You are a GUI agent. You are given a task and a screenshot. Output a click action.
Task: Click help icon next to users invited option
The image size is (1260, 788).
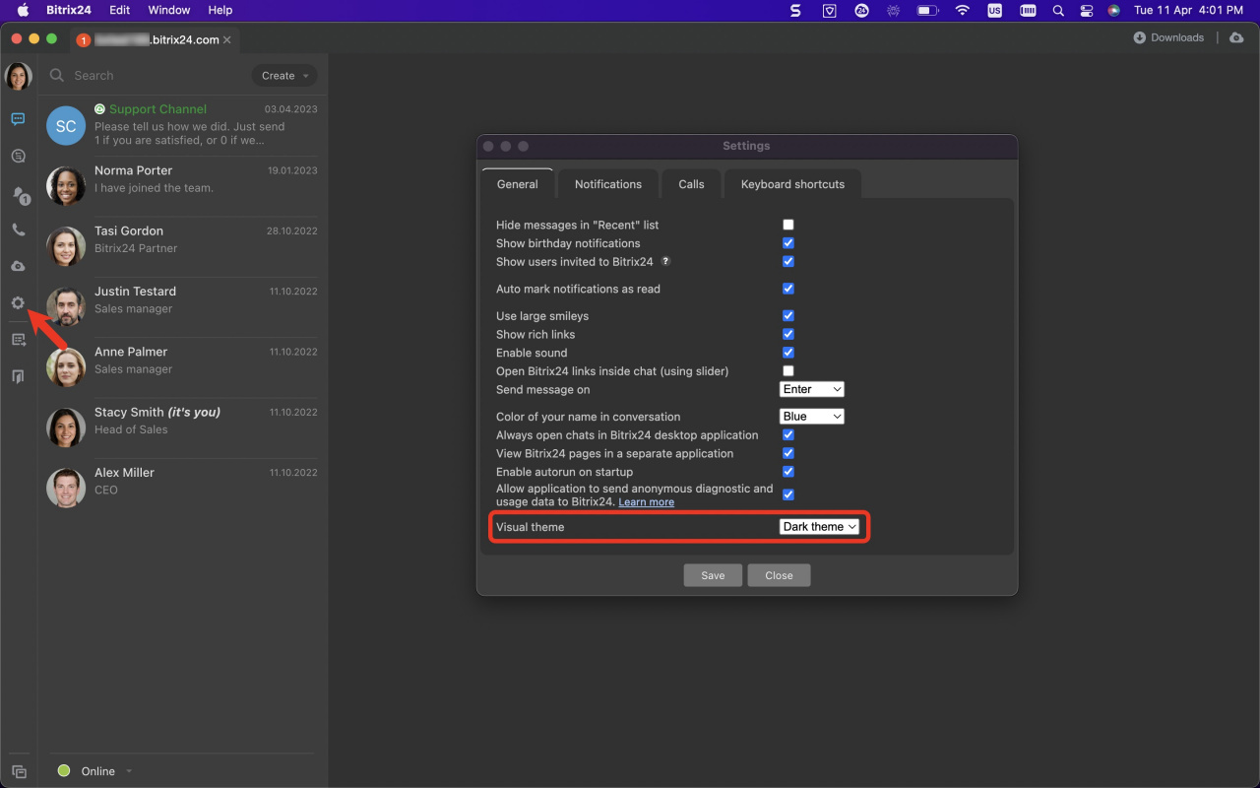(665, 261)
